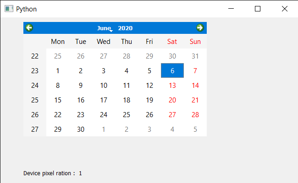Click the Sun column header
Screen dimensions: 298x183
(x=195, y=42)
